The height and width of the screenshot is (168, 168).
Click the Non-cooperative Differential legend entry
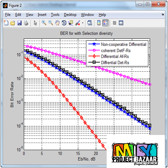pyautogui.click(x=123, y=44)
